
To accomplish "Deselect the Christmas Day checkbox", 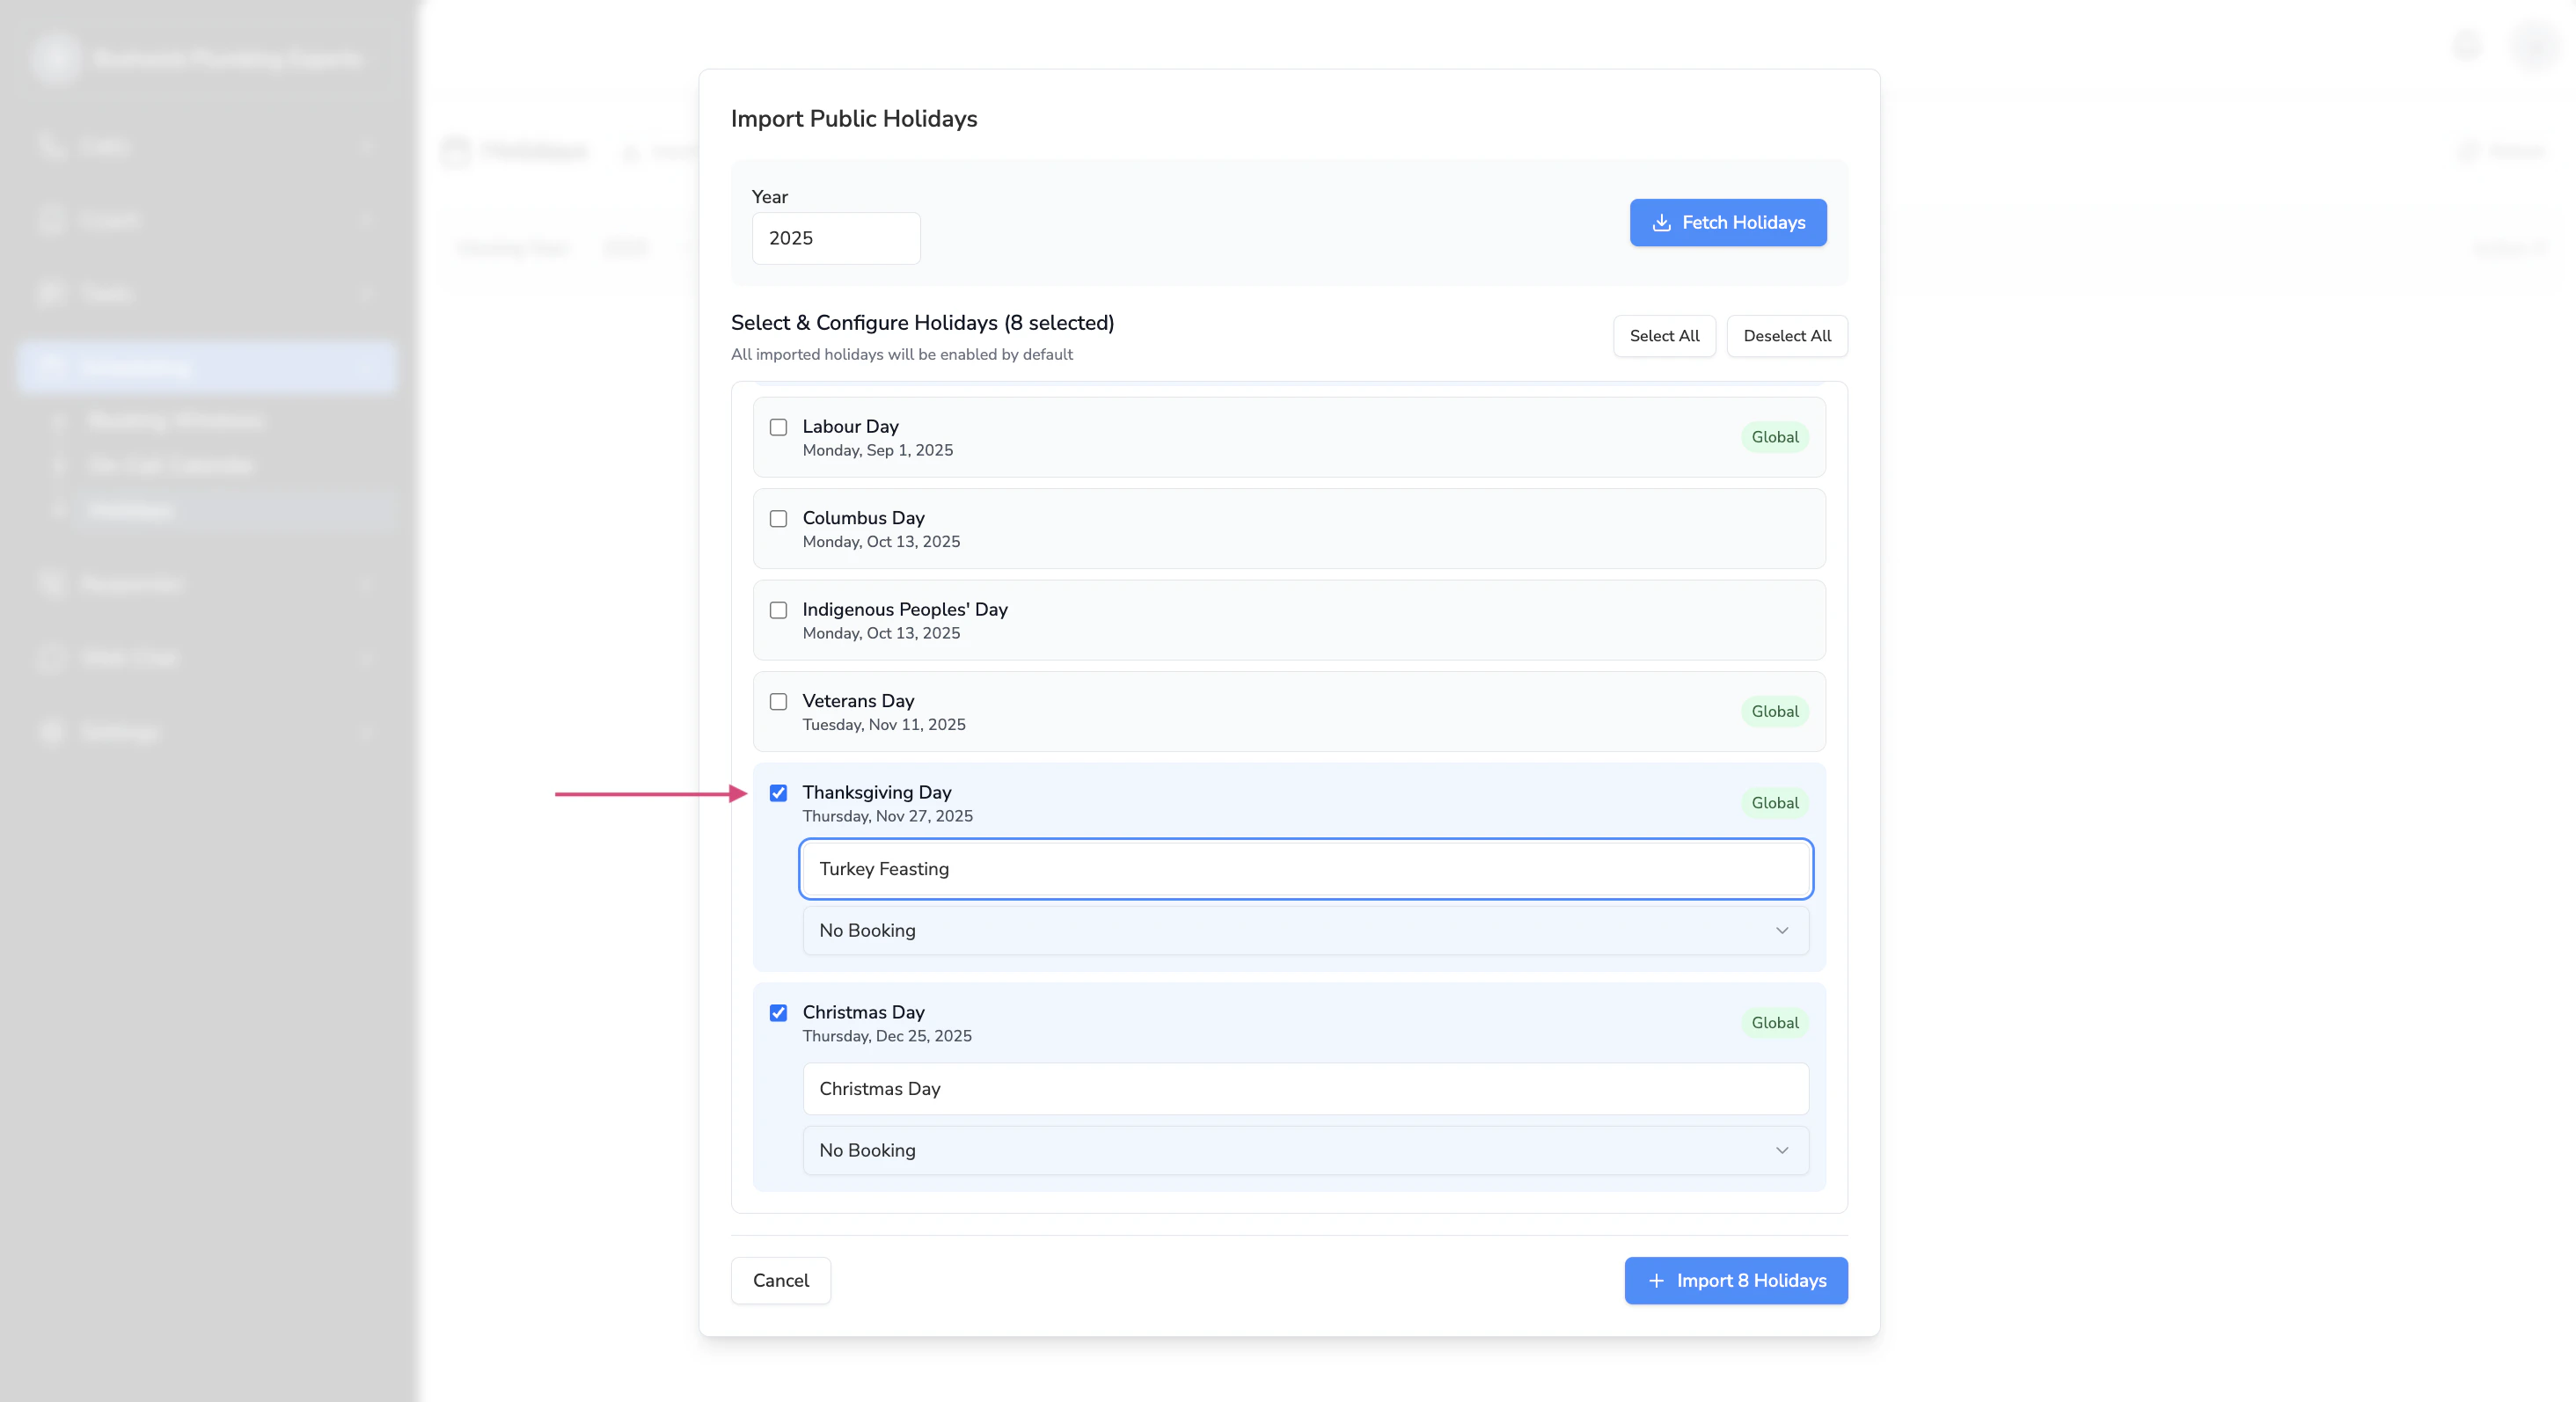I will tap(778, 1013).
